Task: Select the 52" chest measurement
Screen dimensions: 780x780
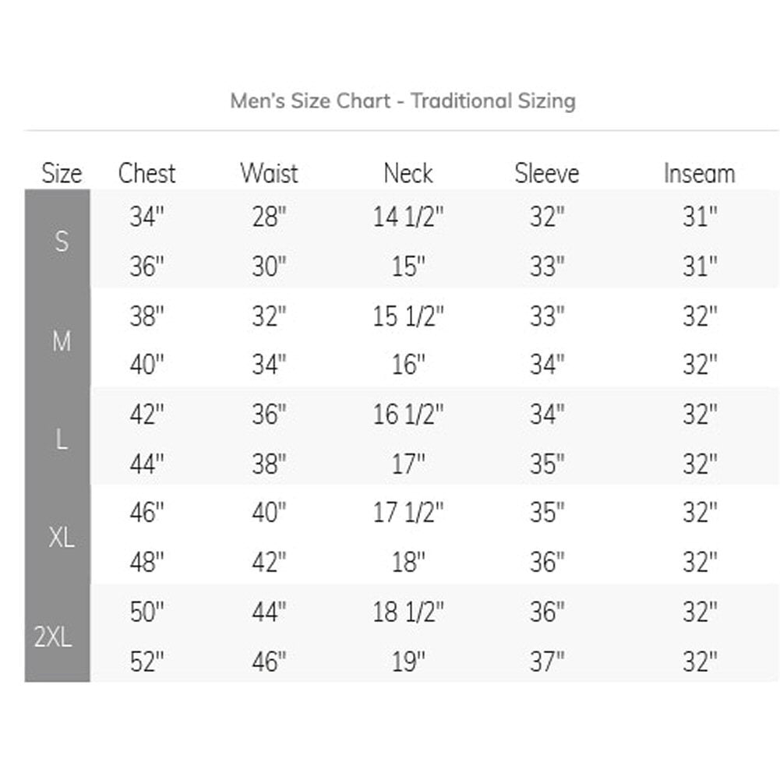Action: click(x=146, y=662)
